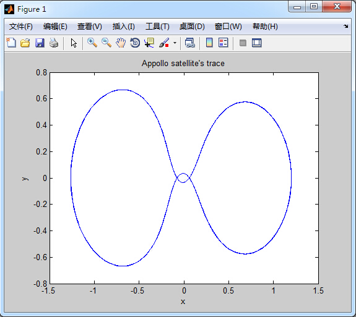356x317 pixels.
Task: Open the 工具(T) menu
Action: [x=157, y=27]
